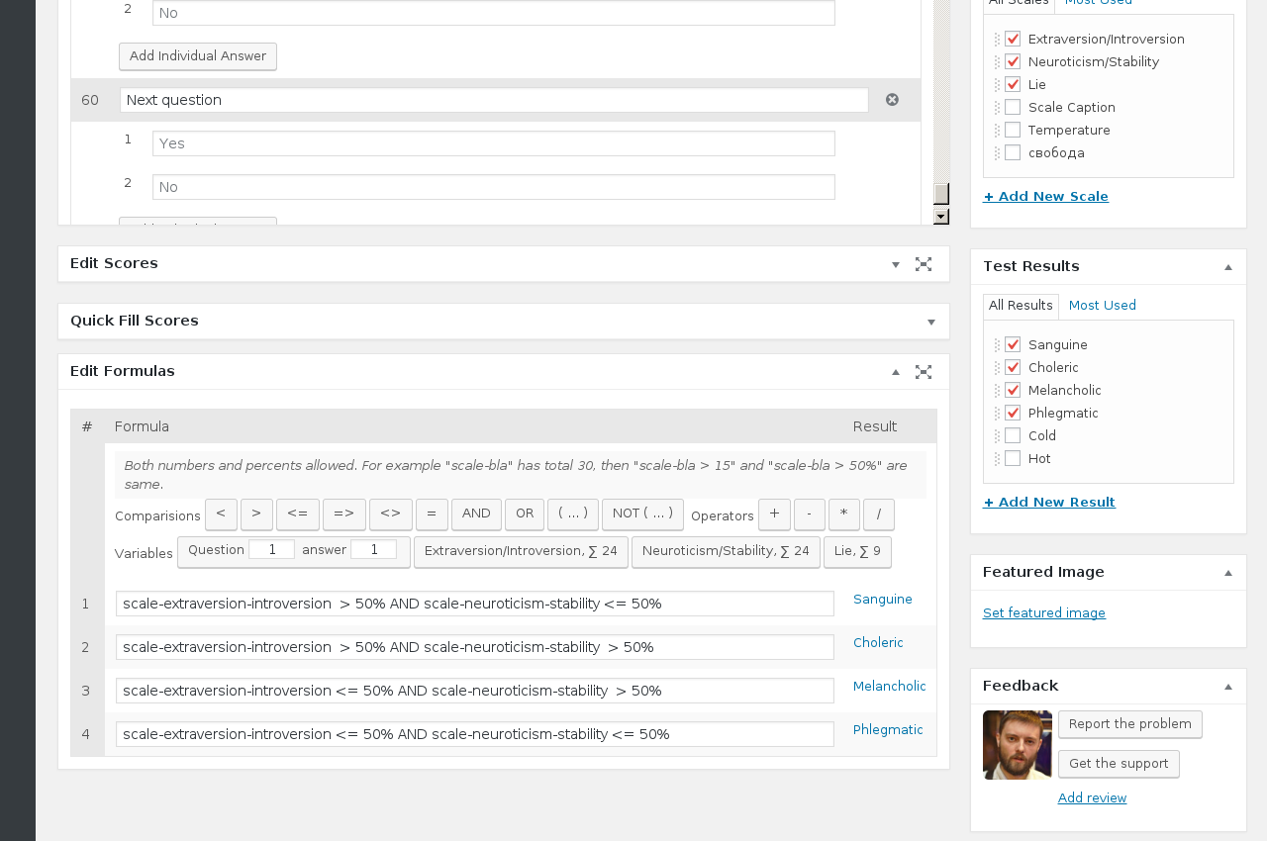Screen dimensions: 1267x841
Task: Open the Add New Result link
Action: (x=1049, y=503)
